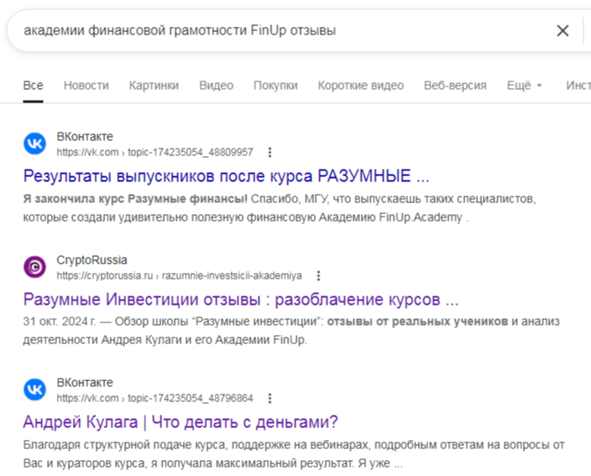Open Разумные Инвестиции отзывы link
This screenshot has width=591, height=476.
241,299
